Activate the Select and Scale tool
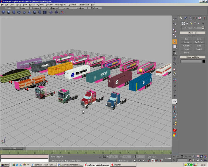 pyautogui.click(x=175, y=69)
